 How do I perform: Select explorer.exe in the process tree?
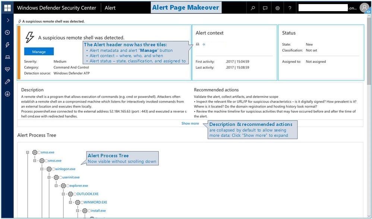79,186
